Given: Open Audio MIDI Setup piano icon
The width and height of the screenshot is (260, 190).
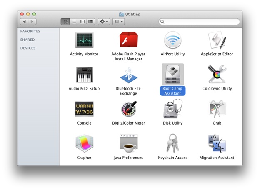Looking at the screenshot, I should point(84,75).
